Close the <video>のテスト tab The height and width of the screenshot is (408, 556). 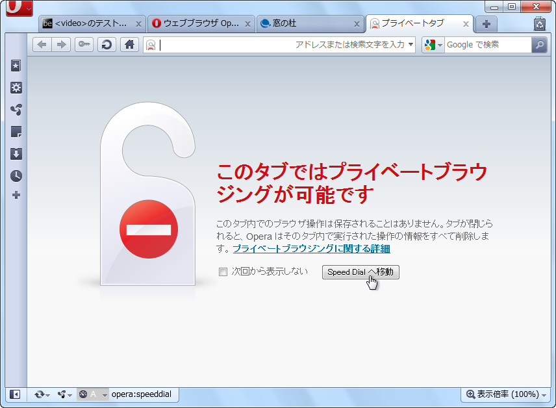[x=138, y=24]
